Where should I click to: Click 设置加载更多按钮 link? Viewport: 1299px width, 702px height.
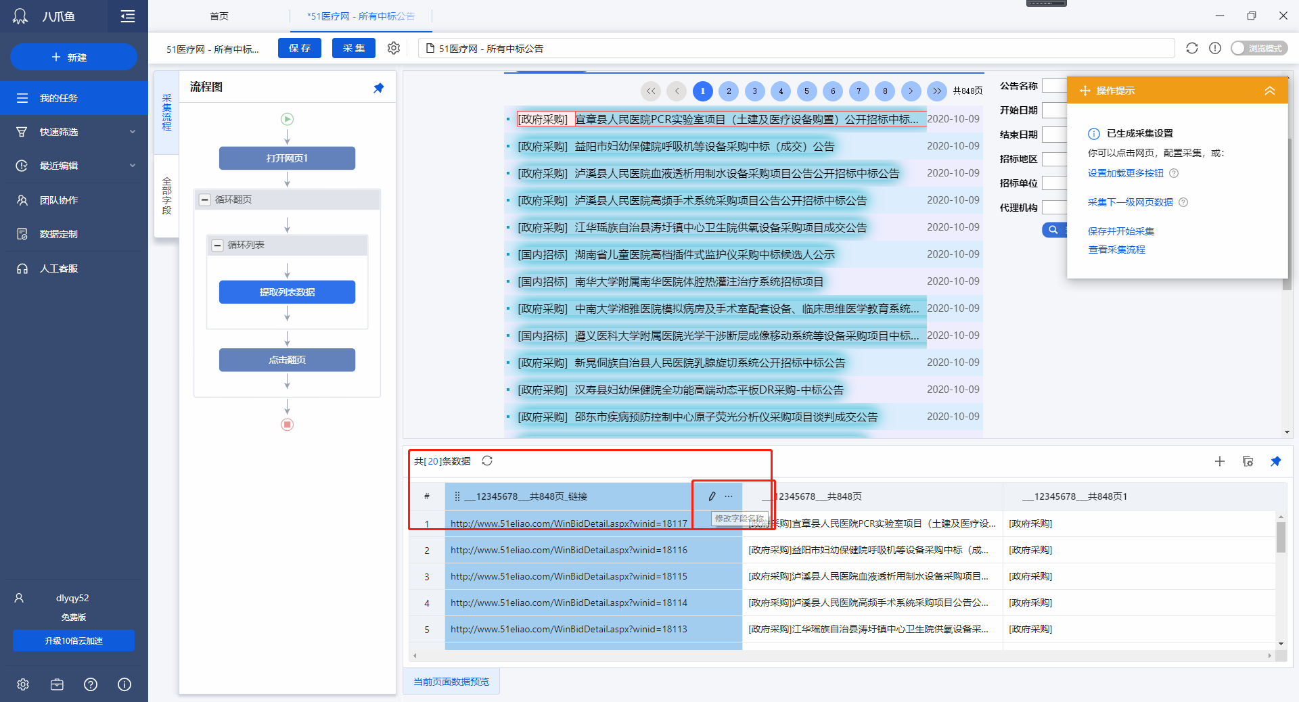pos(1126,173)
